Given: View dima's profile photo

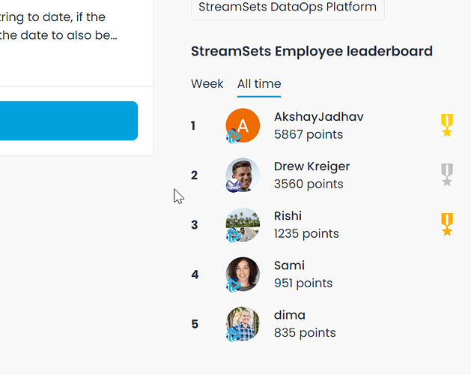Looking at the screenshot, I should pos(243,324).
